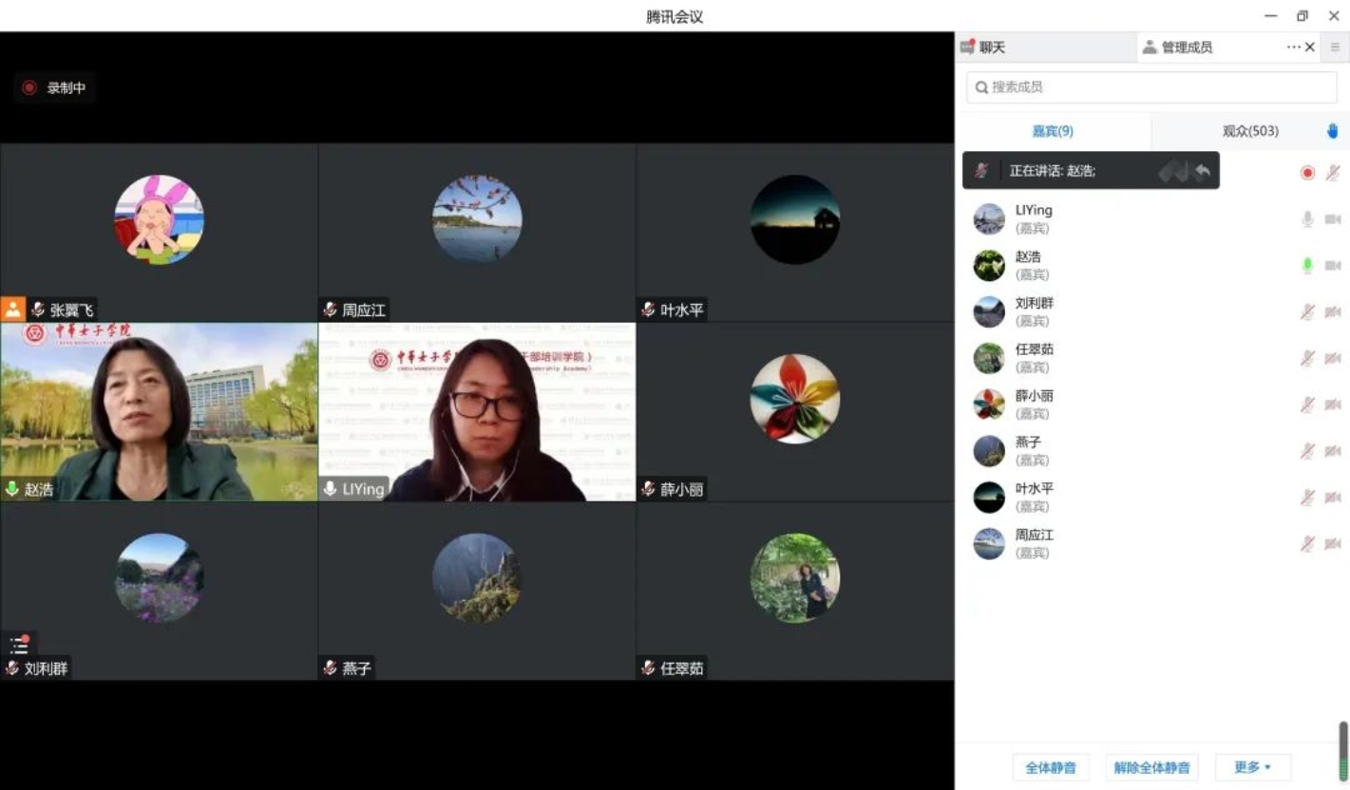Unmute 刘利群's microphone in member list
1350x790 pixels.
point(1307,311)
